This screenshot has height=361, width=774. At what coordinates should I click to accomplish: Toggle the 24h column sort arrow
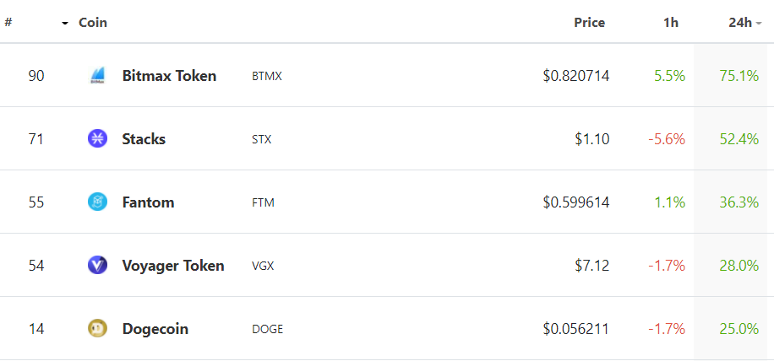759,24
